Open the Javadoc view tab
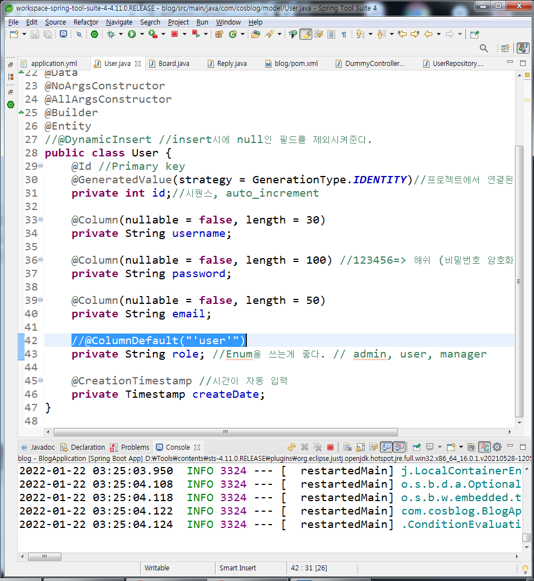Screen dimensions: 534x581 click(x=38, y=447)
